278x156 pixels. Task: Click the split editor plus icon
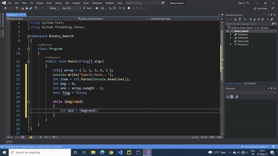pyautogui.click(x=222, y=19)
